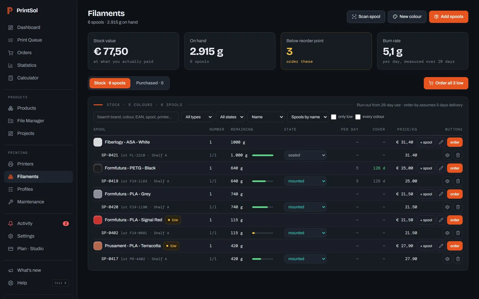The width and height of the screenshot is (479, 299).
Task: Change the 'sealed' state dropdown for SP-0421
Action: click(305, 155)
